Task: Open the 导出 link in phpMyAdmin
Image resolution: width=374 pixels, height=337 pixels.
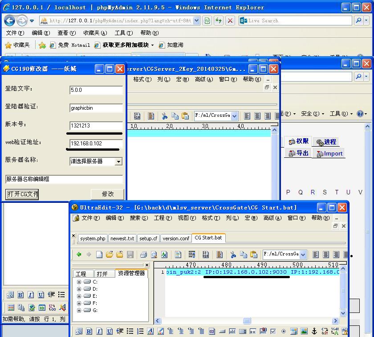Action: tap(299, 153)
